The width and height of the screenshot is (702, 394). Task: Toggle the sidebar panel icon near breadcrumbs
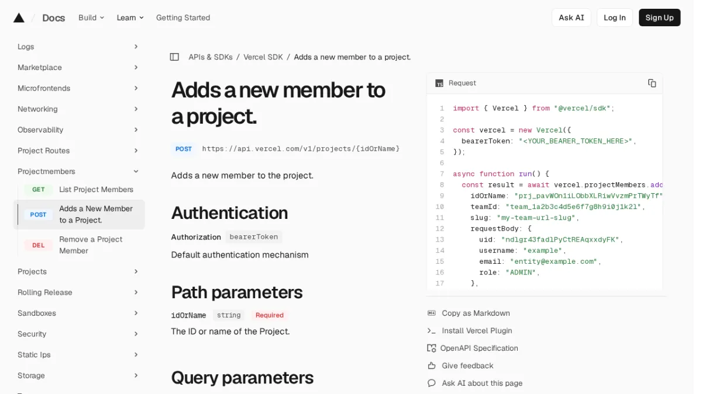point(174,57)
